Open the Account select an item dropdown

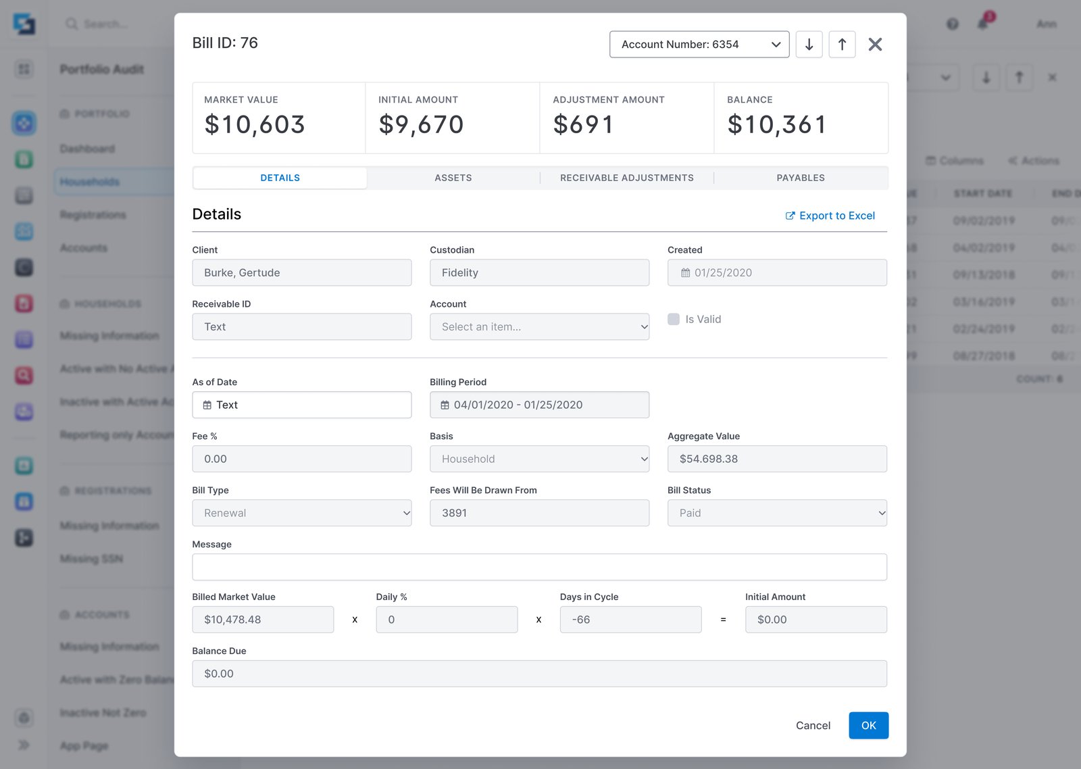(x=539, y=326)
